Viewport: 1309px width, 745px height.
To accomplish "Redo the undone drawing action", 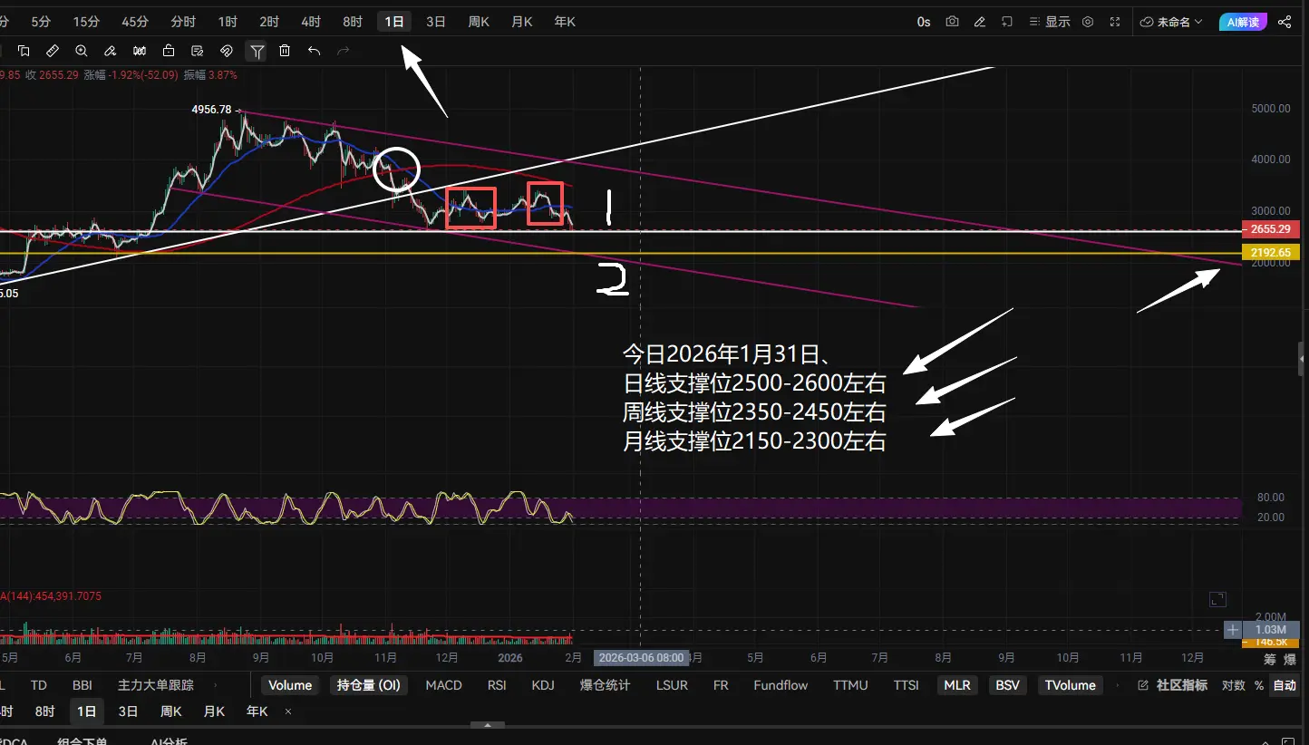I will click(343, 51).
